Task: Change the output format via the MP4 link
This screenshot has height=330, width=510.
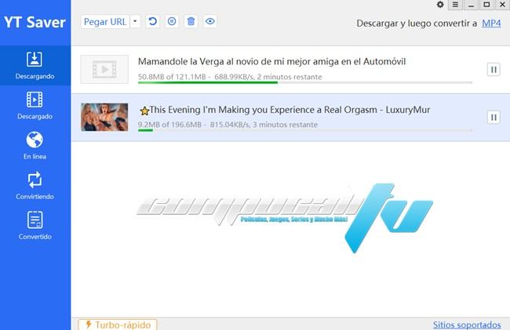Action: coord(491,24)
